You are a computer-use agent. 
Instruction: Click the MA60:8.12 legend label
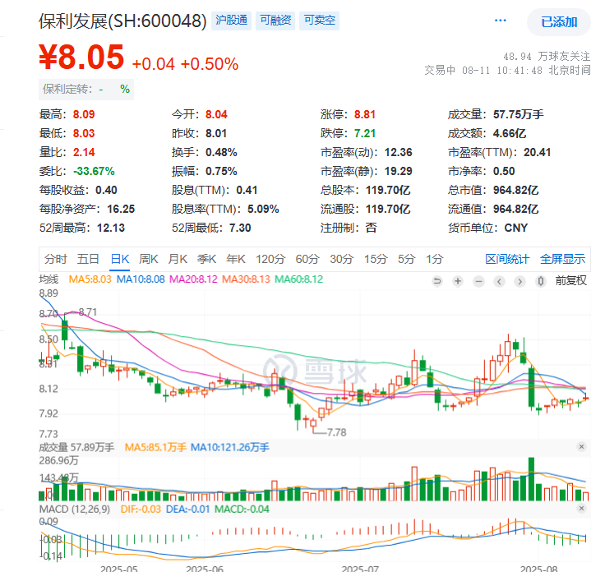tap(298, 279)
